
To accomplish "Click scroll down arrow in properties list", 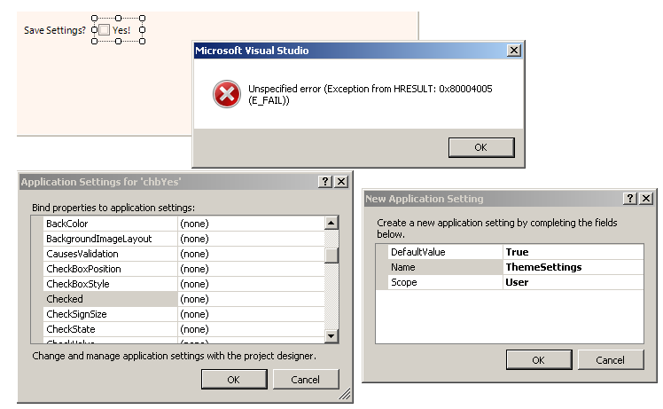I will [331, 336].
